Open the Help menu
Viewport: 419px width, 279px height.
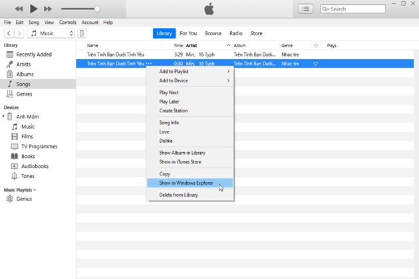coord(108,23)
